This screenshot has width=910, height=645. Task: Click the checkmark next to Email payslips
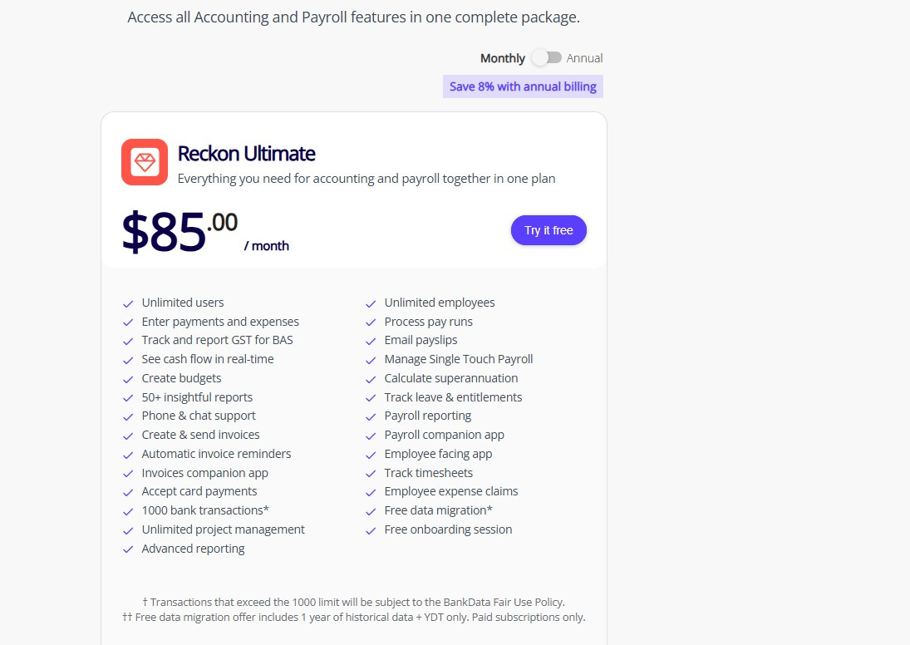(371, 340)
